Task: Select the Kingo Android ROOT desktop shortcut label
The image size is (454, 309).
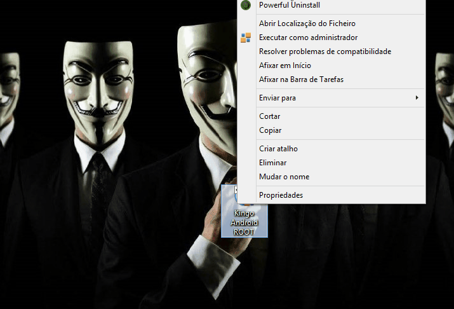Action: 244,223
